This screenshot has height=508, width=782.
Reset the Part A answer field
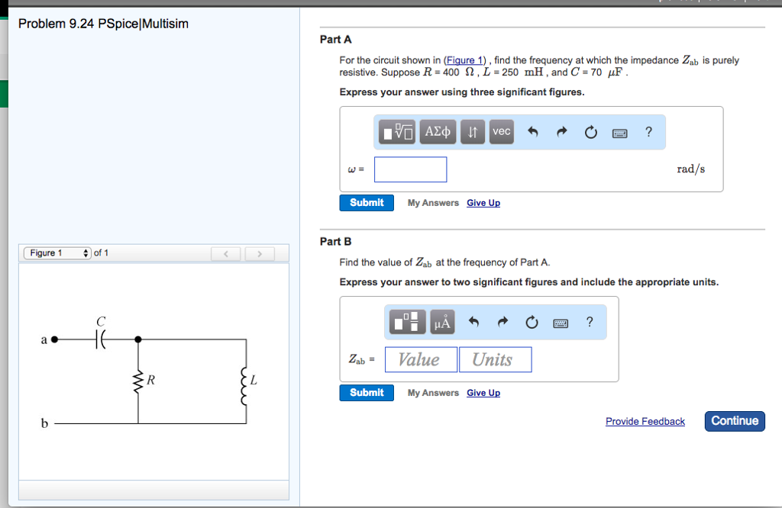[590, 131]
